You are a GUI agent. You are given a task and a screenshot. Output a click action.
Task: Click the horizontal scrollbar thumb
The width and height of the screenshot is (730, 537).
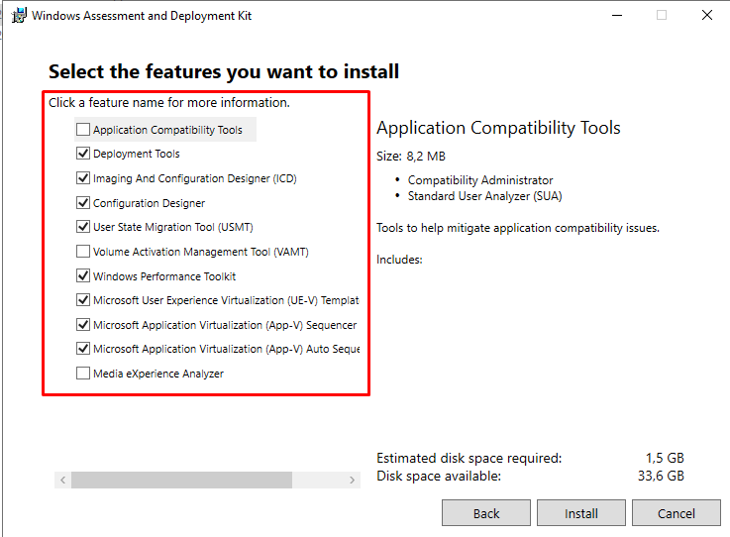(181, 480)
